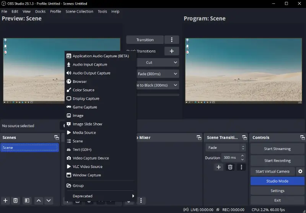
Task: Open virtual camera settings gear icon
Action: [x=300, y=171]
